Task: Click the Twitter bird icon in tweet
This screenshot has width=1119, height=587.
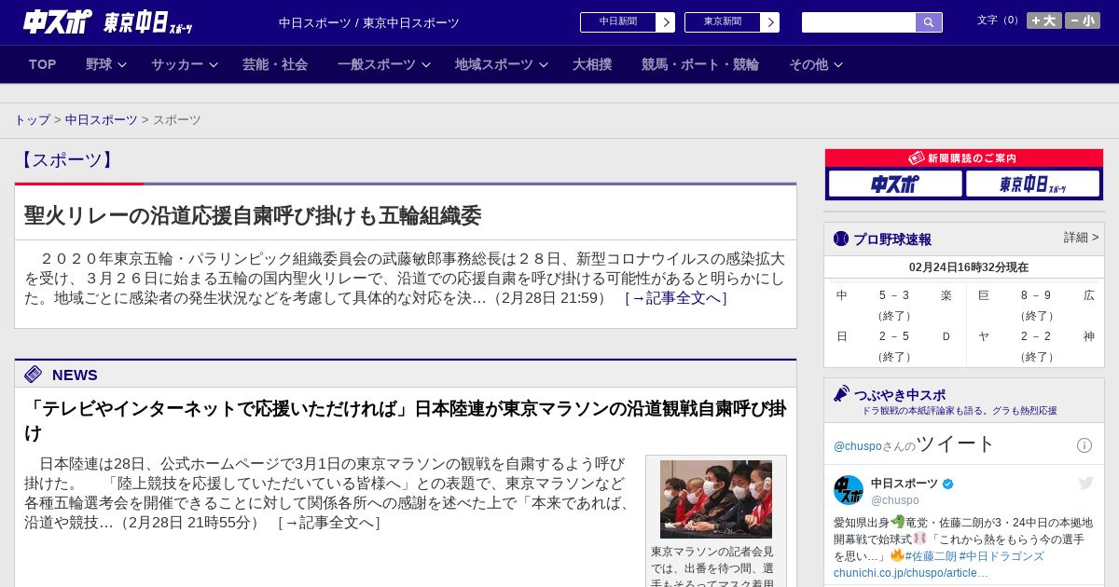Action: click(1085, 483)
